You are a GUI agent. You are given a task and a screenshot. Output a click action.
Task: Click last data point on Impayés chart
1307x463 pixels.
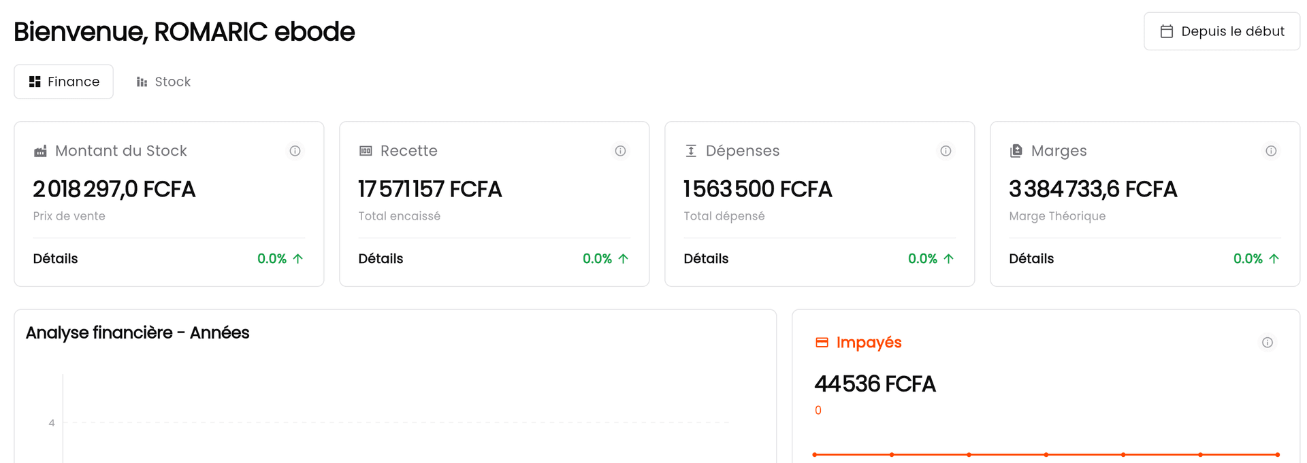point(1277,454)
